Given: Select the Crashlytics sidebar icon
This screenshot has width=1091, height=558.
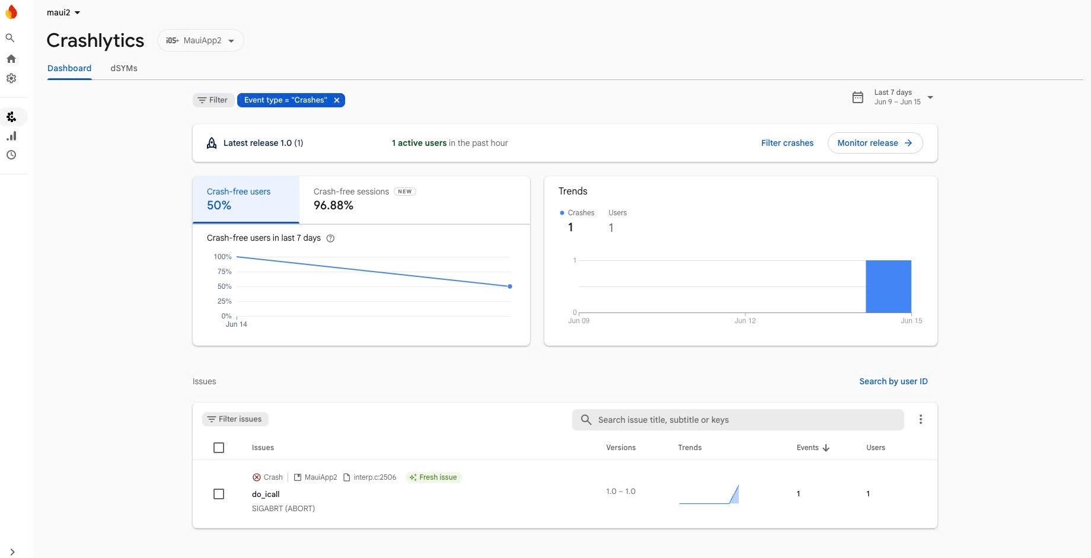Looking at the screenshot, I should [11, 117].
